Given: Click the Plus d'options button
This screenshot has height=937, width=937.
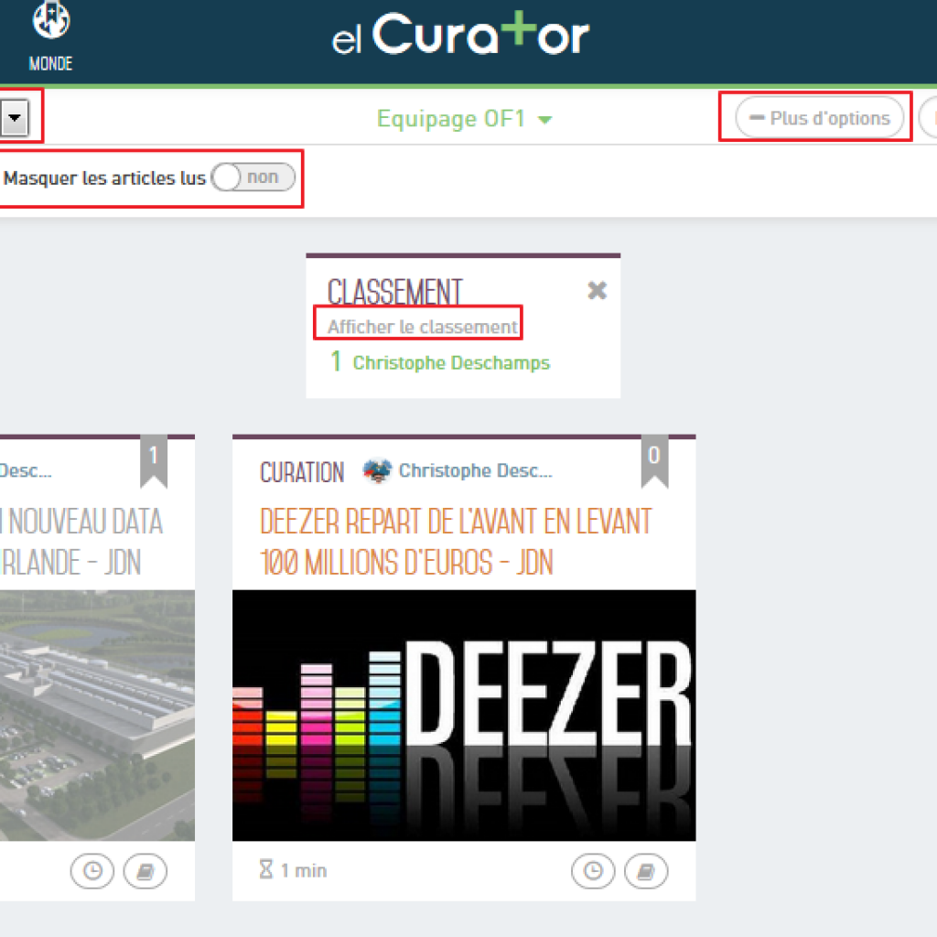Looking at the screenshot, I should click(x=819, y=118).
